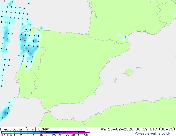The height and width of the screenshot is (136, 176).
Task: Click the "Precipitation [mm]" title text
Action: coord(17,129)
